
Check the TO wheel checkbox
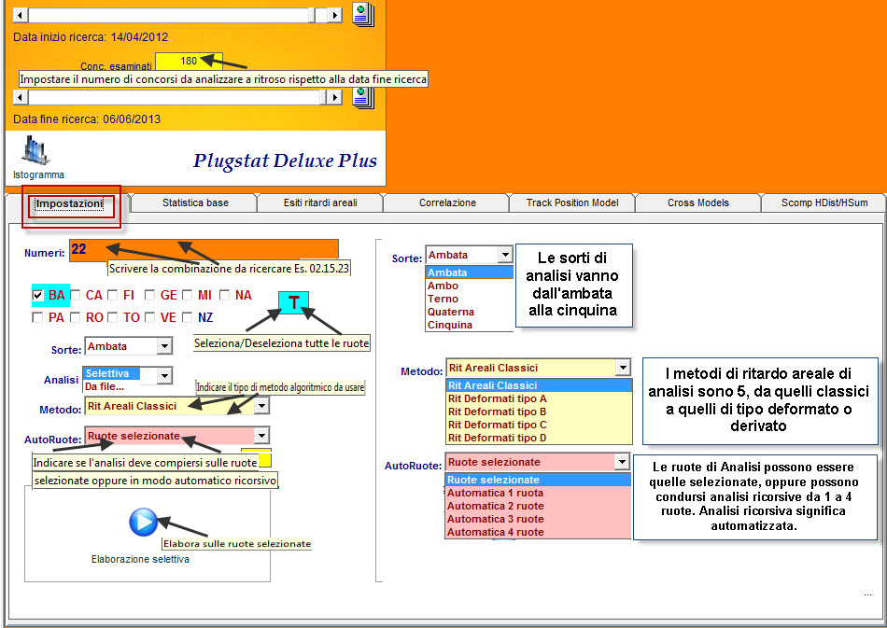click(x=113, y=317)
